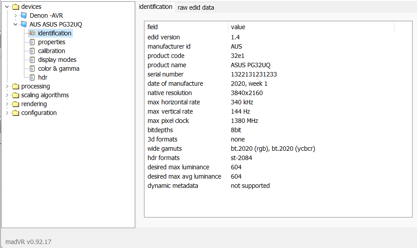The image size is (417, 248).
Task: Click the configuration folder icon
Action: pos(16,113)
